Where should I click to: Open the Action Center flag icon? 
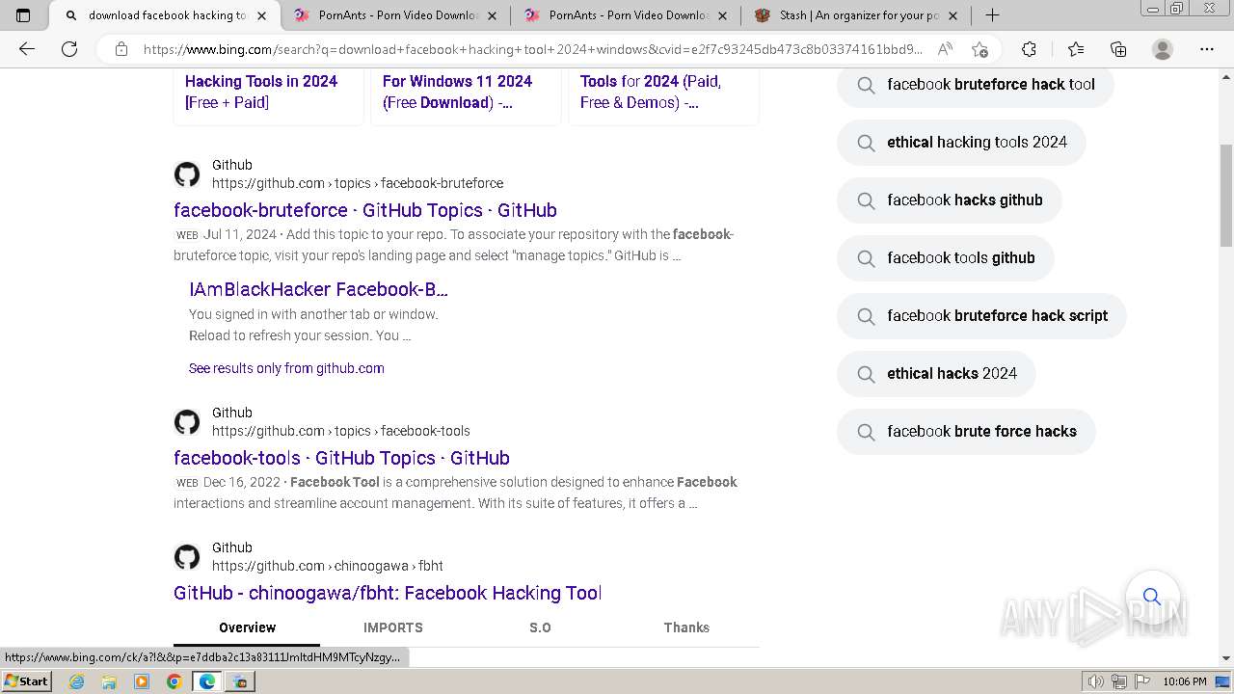tap(1141, 681)
